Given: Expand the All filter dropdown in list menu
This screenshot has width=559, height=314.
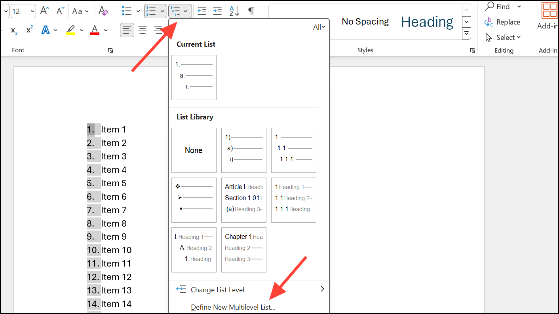Looking at the screenshot, I should [x=319, y=27].
